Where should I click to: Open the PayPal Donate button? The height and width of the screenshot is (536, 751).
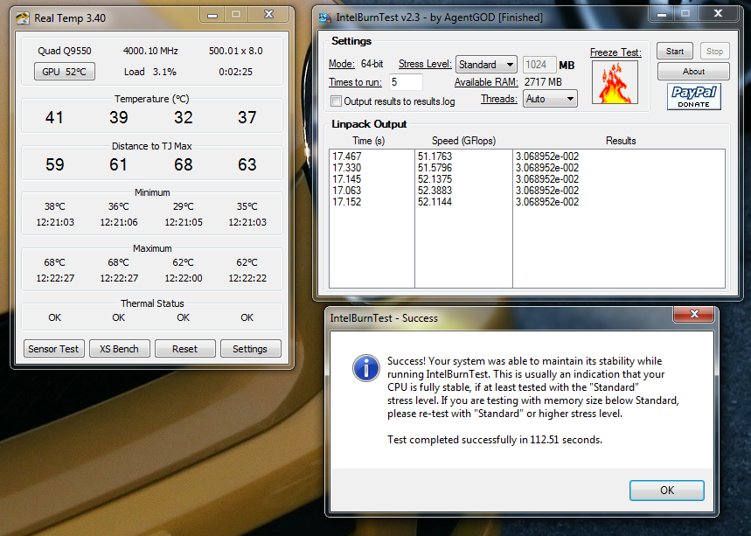pos(693,96)
